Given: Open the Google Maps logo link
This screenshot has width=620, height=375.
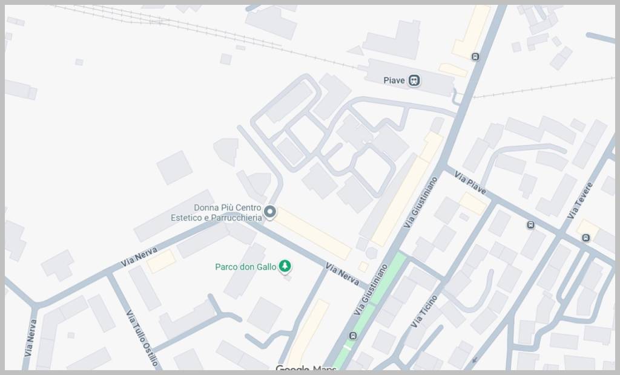Looking at the screenshot, I should (306, 369).
